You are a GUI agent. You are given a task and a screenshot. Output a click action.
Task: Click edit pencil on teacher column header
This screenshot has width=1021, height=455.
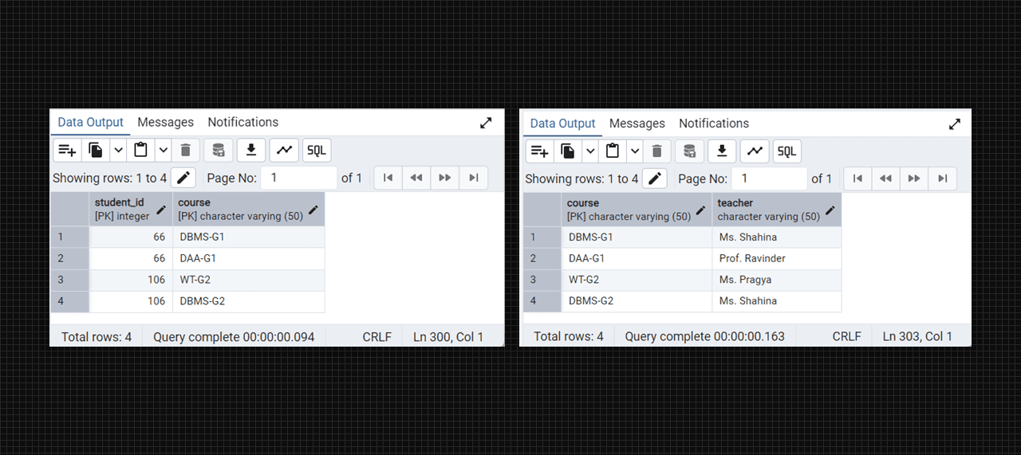click(x=830, y=210)
